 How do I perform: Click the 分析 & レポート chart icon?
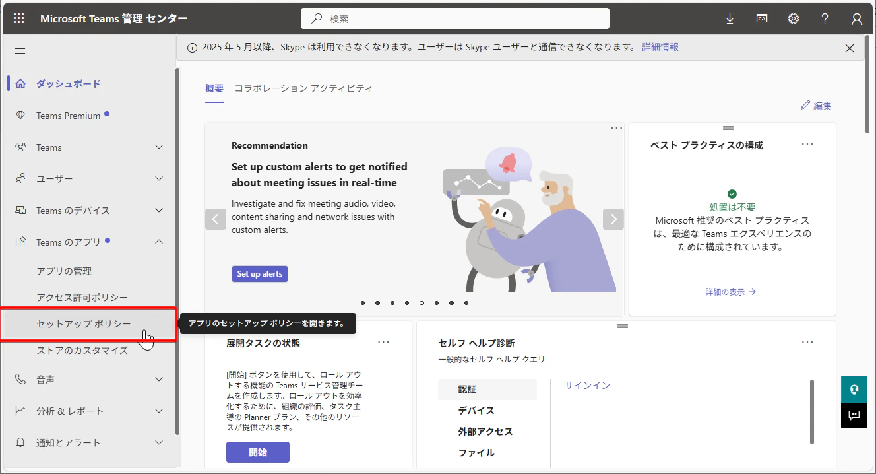[20, 411]
